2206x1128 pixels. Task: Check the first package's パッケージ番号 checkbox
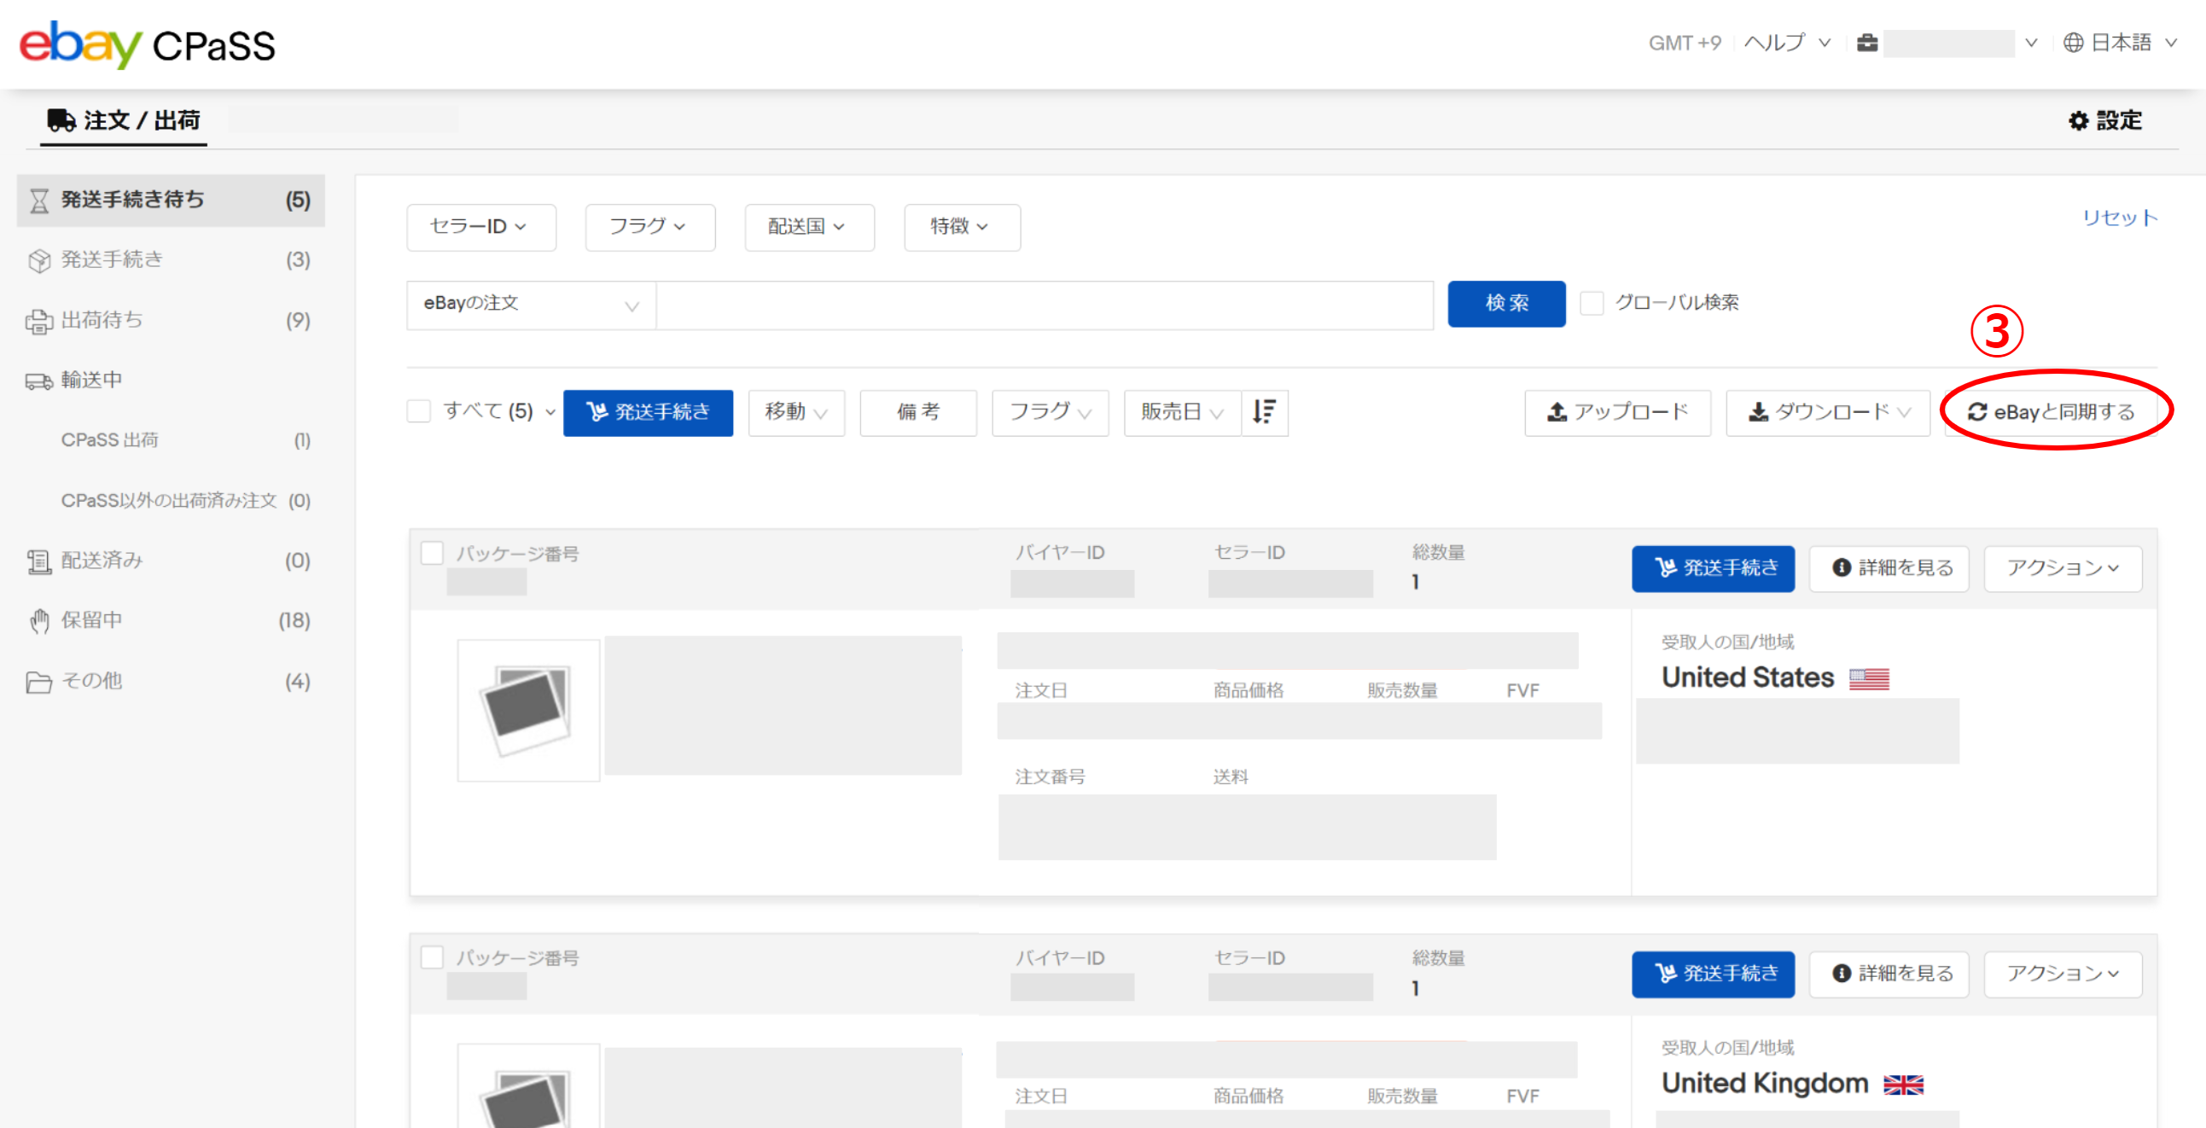click(433, 553)
